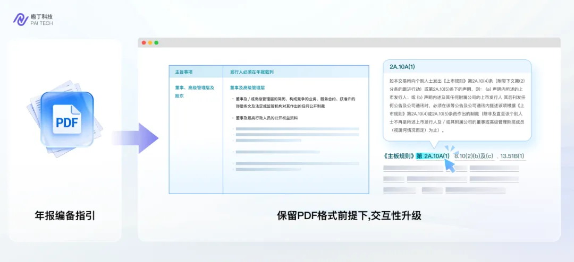Viewport: 574px width, 262px height.
Task: Click the 《主板规则》 label text
Action: [x=399, y=156]
